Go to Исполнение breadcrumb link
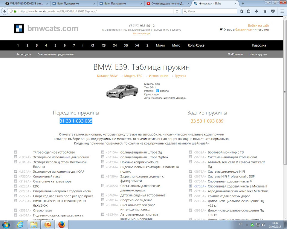The image size is (287, 229). (x=158, y=76)
